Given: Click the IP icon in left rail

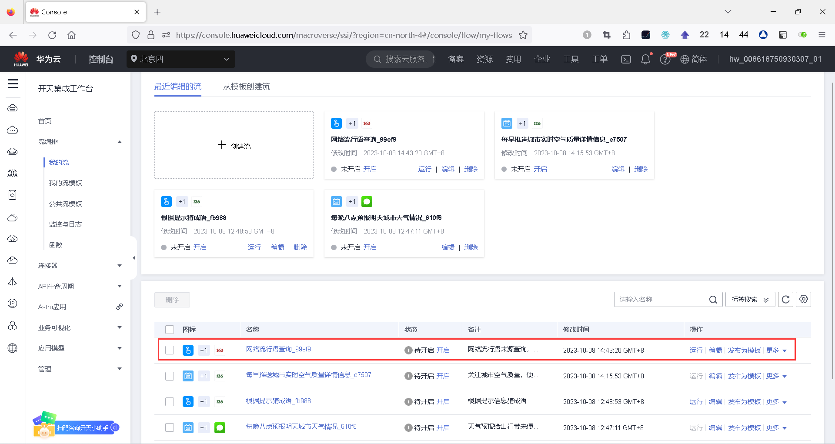Looking at the screenshot, I should (13, 304).
